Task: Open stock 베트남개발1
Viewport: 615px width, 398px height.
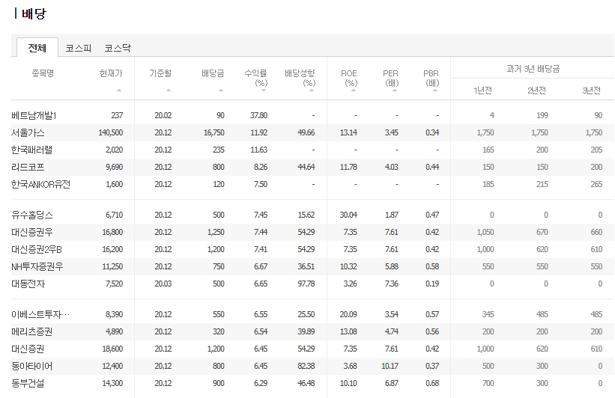Action: coord(34,115)
